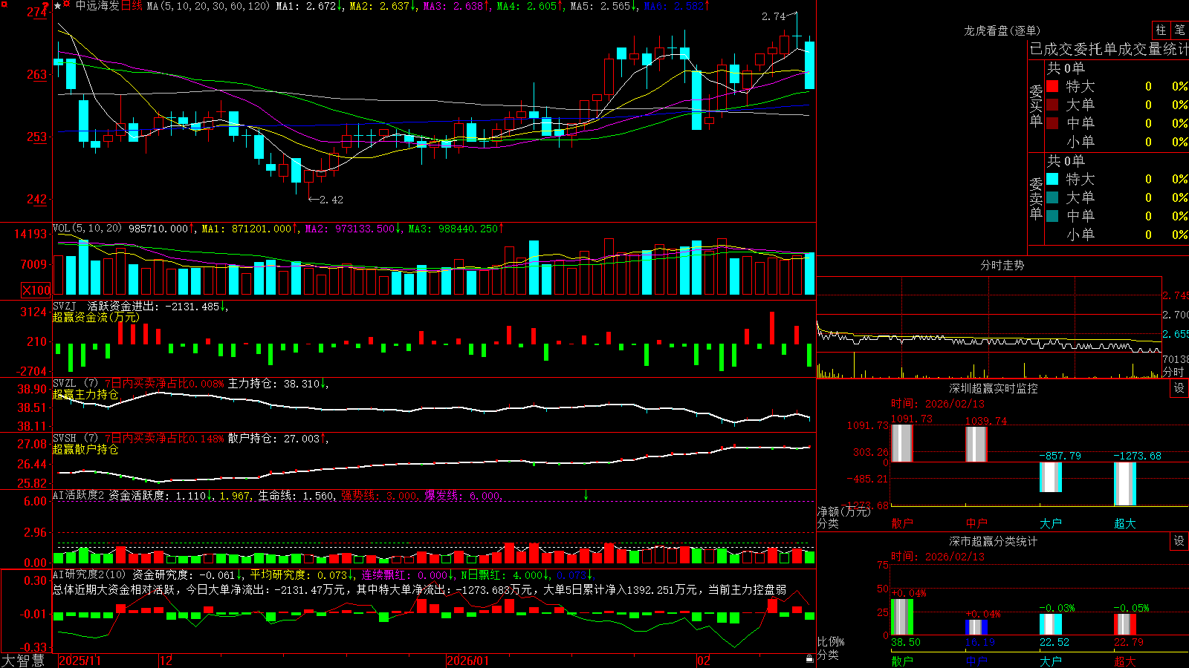Click the AI活跃度2 indicator label
1189x668 pixels.
click(79, 495)
